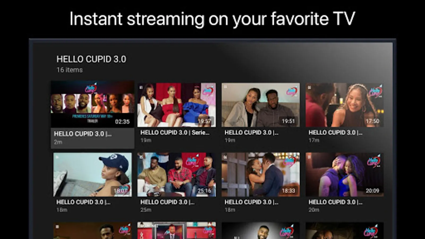Image resolution: width=425 pixels, height=239 pixels.
Task: Select the 17:50 smiling woman thumbnail
Action: pyautogui.click(x=345, y=105)
